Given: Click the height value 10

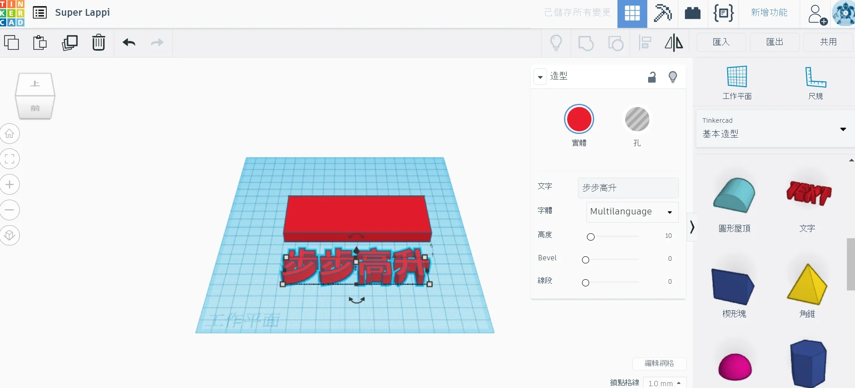Looking at the screenshot, I should 668,236.
